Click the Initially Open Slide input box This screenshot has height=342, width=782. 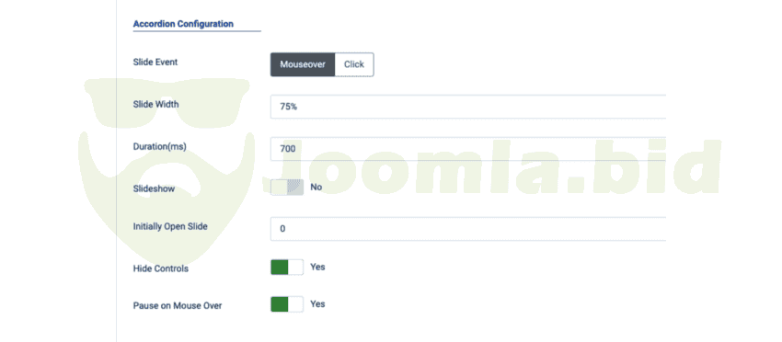click(467, 229)
